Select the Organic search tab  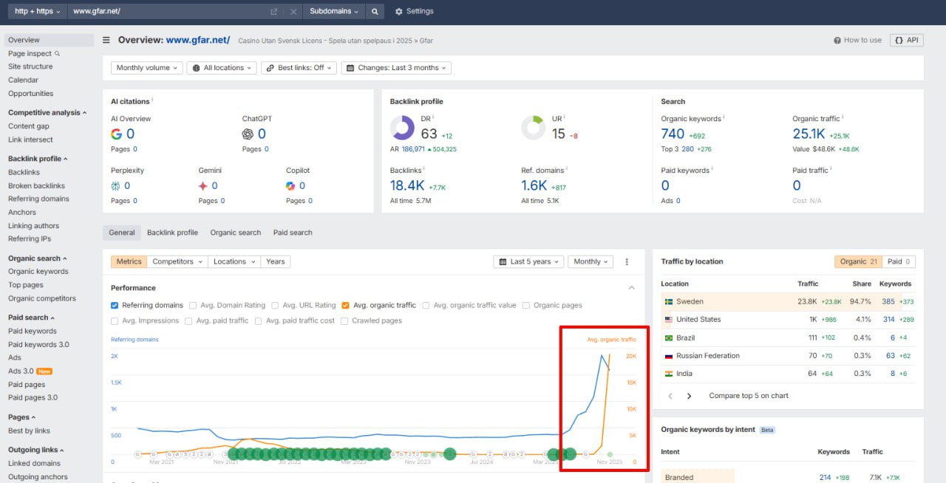(235, 233)
